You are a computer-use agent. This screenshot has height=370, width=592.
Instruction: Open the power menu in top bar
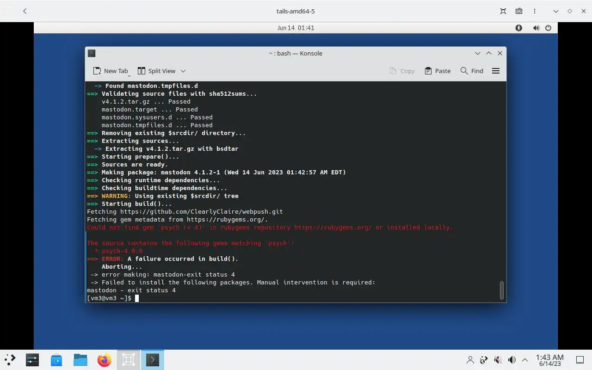[x=548, y=28]
